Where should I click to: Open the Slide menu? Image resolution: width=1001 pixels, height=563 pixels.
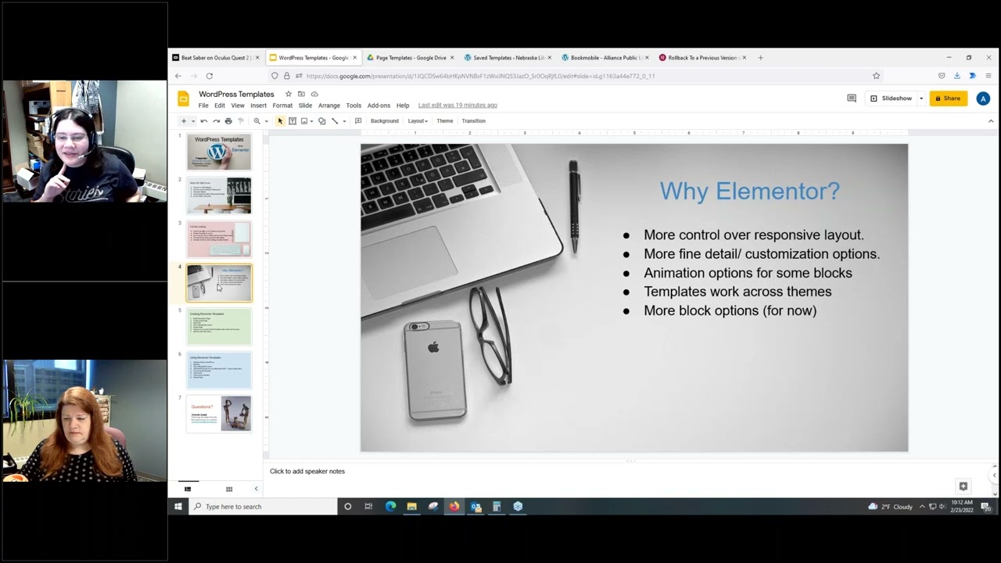coord(305,106)
